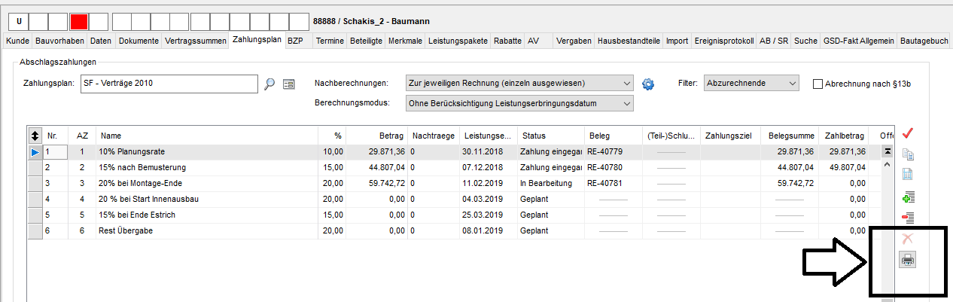Click the status box labeled U
This screenshot has height=302, width=953.
(17, 21)
